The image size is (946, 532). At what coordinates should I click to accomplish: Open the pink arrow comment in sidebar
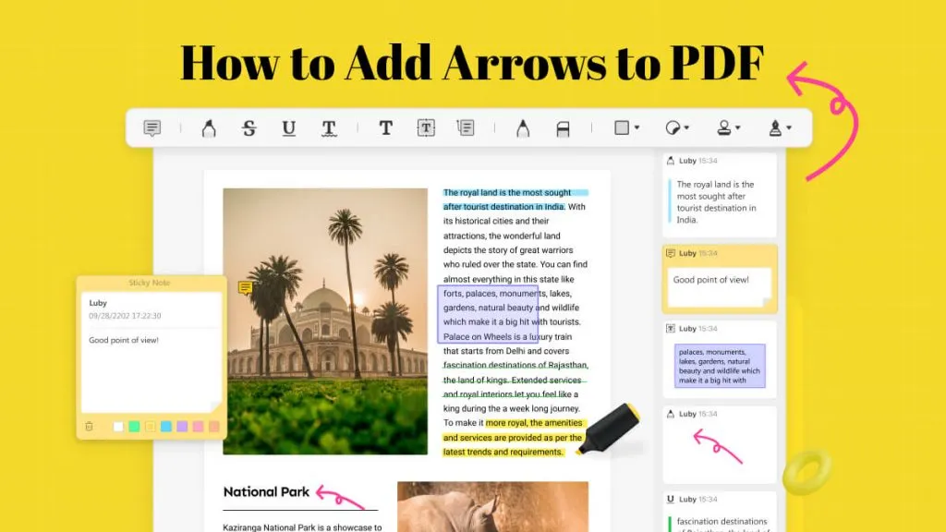[x=719, y=445]
